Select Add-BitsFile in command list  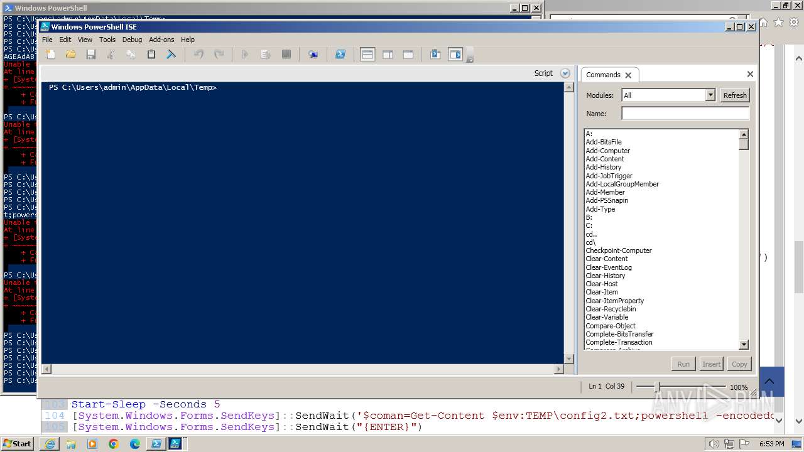tap(604, 143)
